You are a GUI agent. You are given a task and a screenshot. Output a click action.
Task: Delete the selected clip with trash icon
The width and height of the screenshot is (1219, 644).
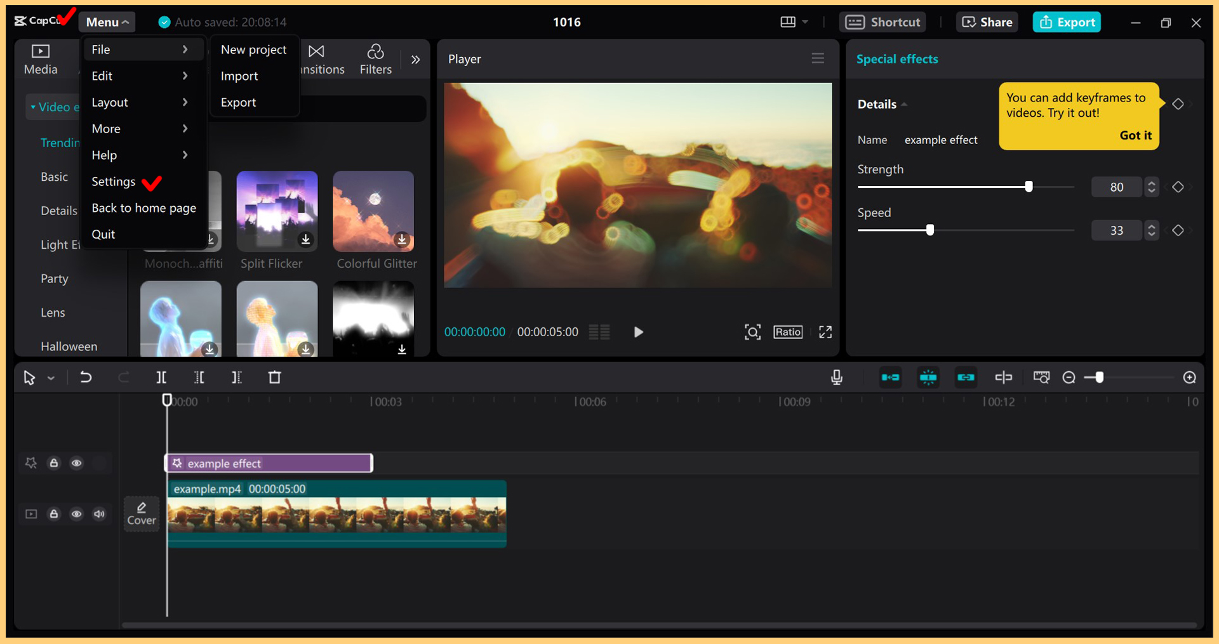point(274,378)
